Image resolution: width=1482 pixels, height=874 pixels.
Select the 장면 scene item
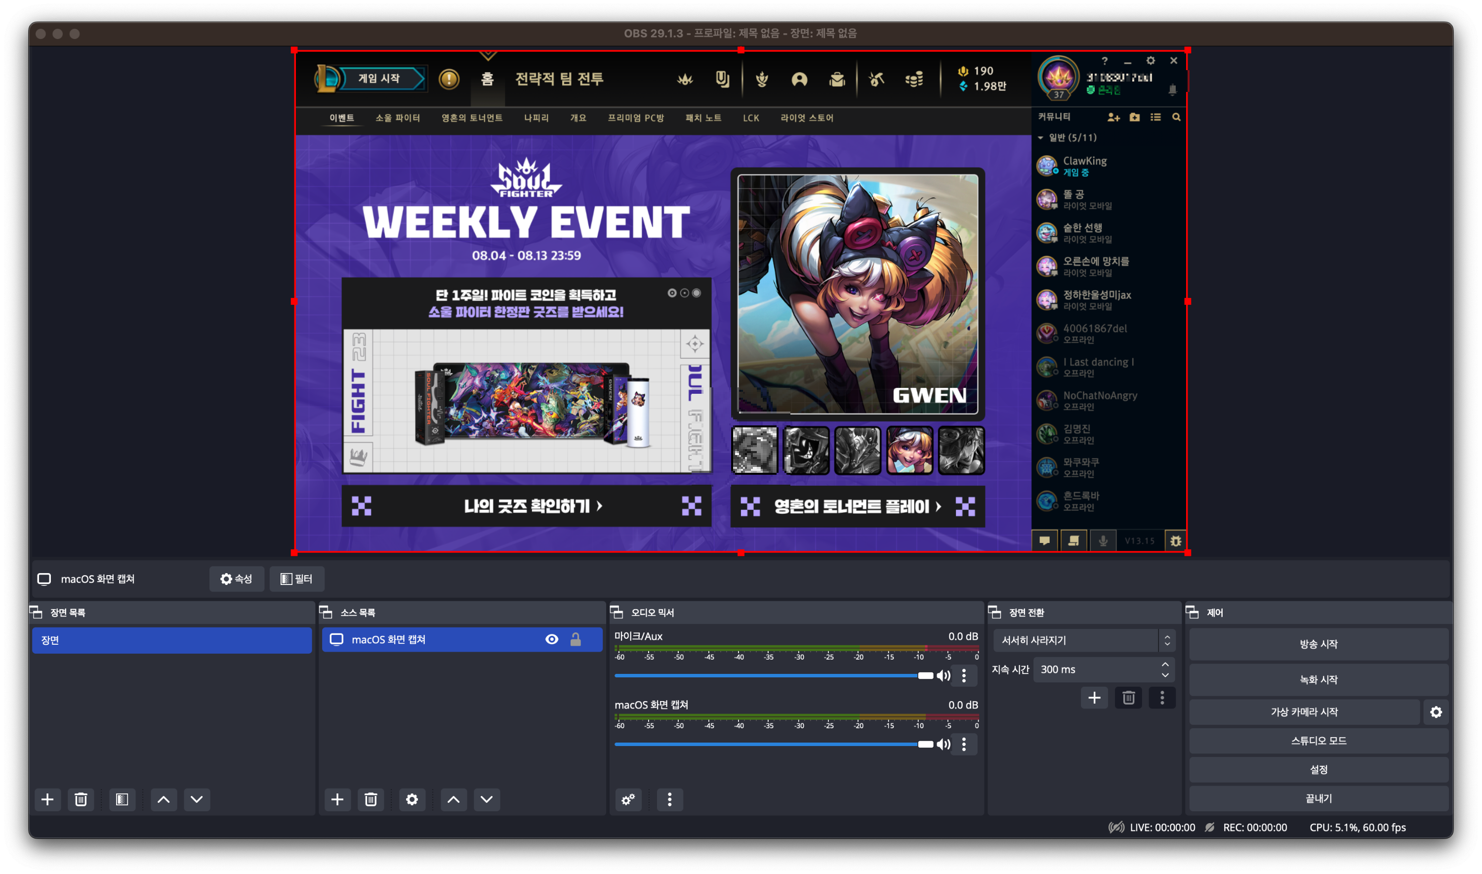(171, 640)
